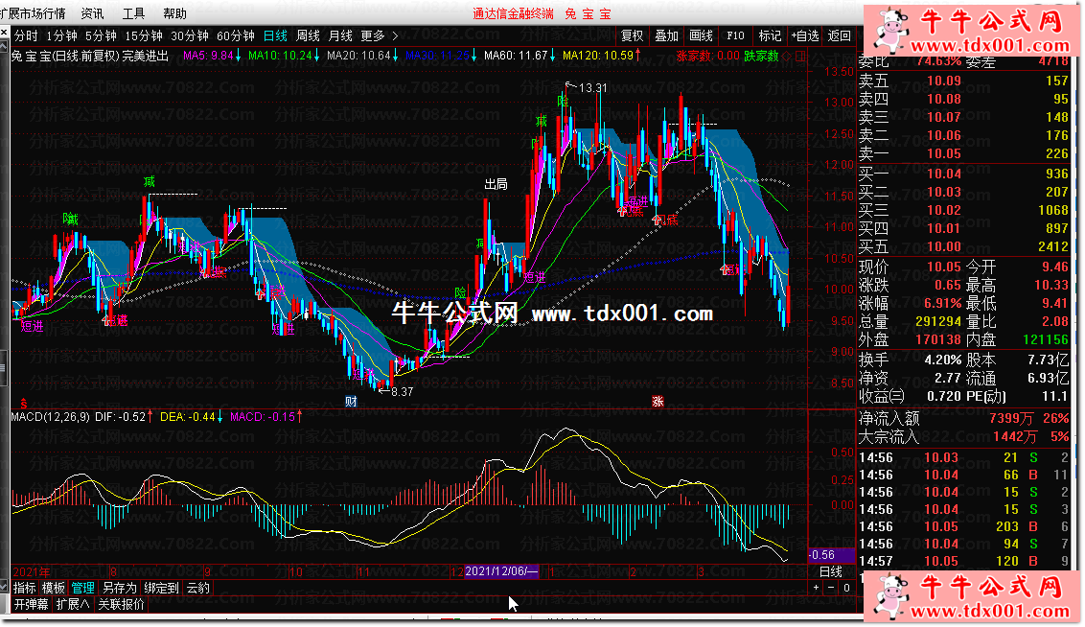Click the 0 reset button beside minus
1085x627 pixels.
pos(846,588)
